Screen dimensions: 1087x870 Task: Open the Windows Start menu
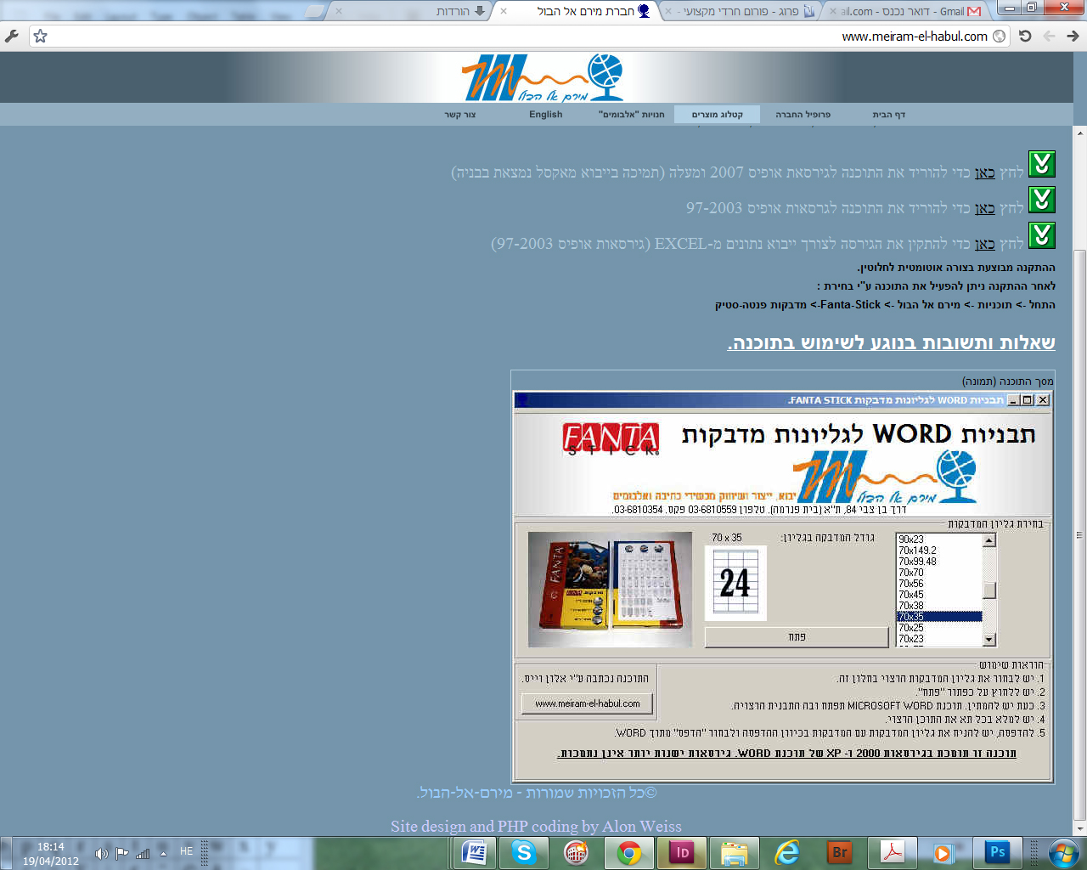(x=1063, y=852)
